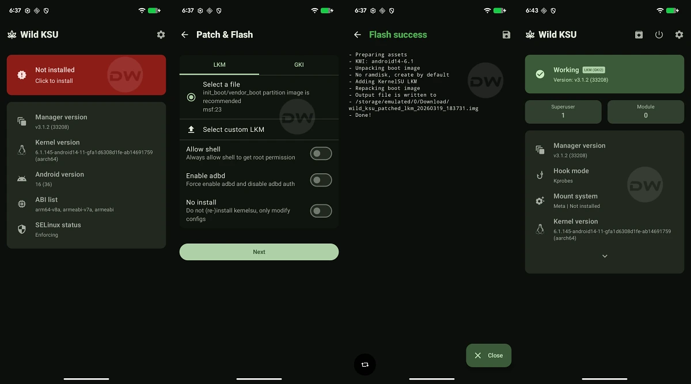The height and width of the screenshot is (384, 691).
Task: Go back from the Flash success screen
Action: (358, 35)
